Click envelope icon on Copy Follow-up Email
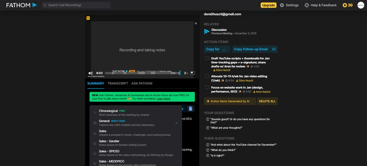This screenshot has height=166, width=367. [x=274, y=49]
